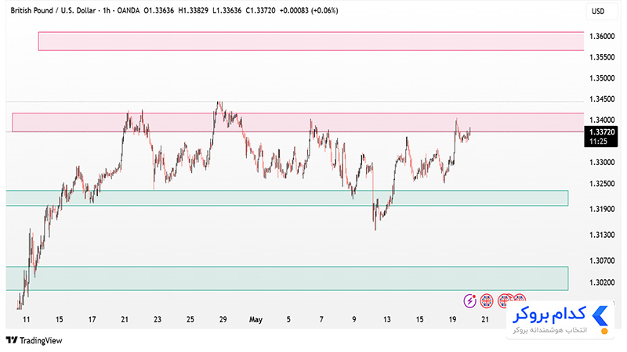Viewport: 627px width, 352px height.
Task: Open the first UK flag economic event
Action: (x=486, y=300)
